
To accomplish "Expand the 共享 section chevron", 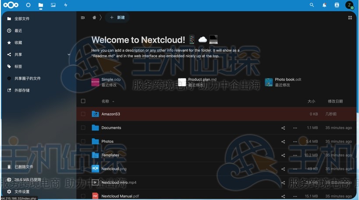I will [69, 54].
